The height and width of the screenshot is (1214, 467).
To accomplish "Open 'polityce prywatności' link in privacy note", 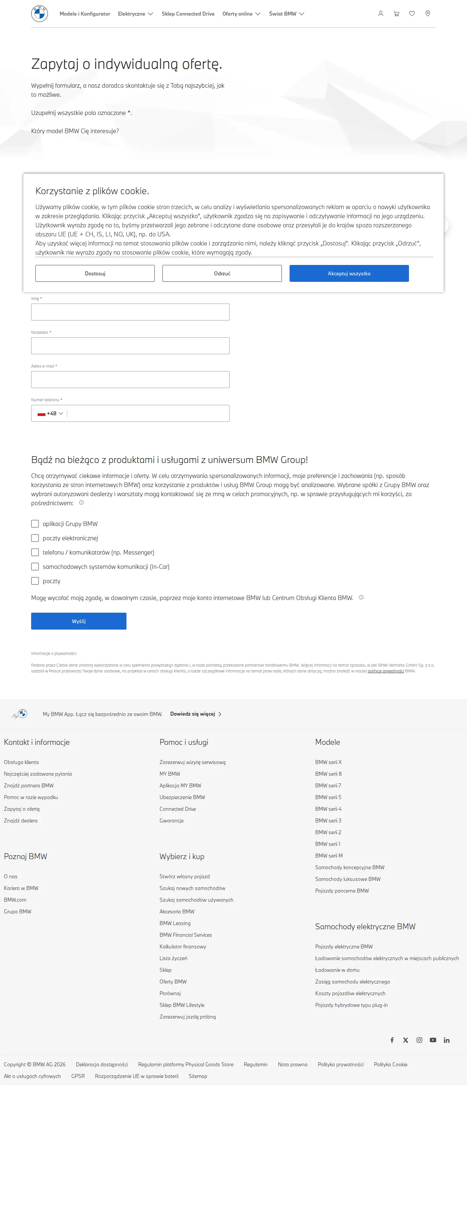I will point(386,671).
